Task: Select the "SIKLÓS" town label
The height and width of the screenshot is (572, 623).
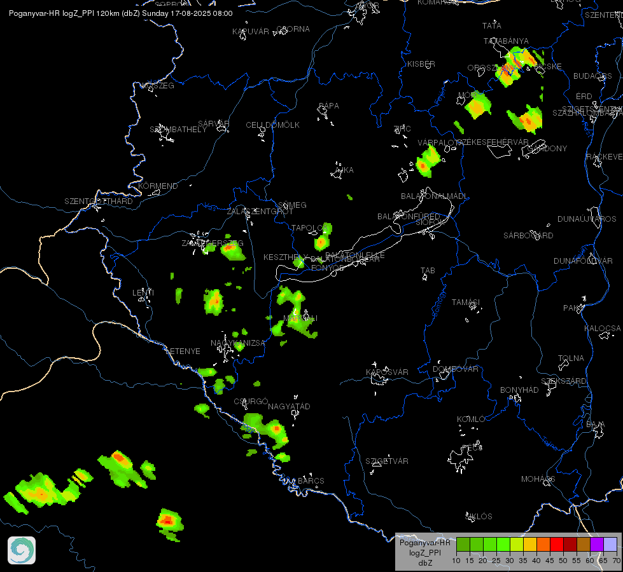Action: (x=479, y=517)
